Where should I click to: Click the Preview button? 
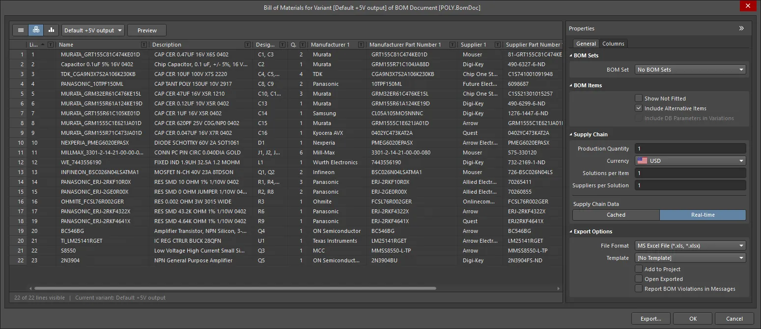pos(147,30)
